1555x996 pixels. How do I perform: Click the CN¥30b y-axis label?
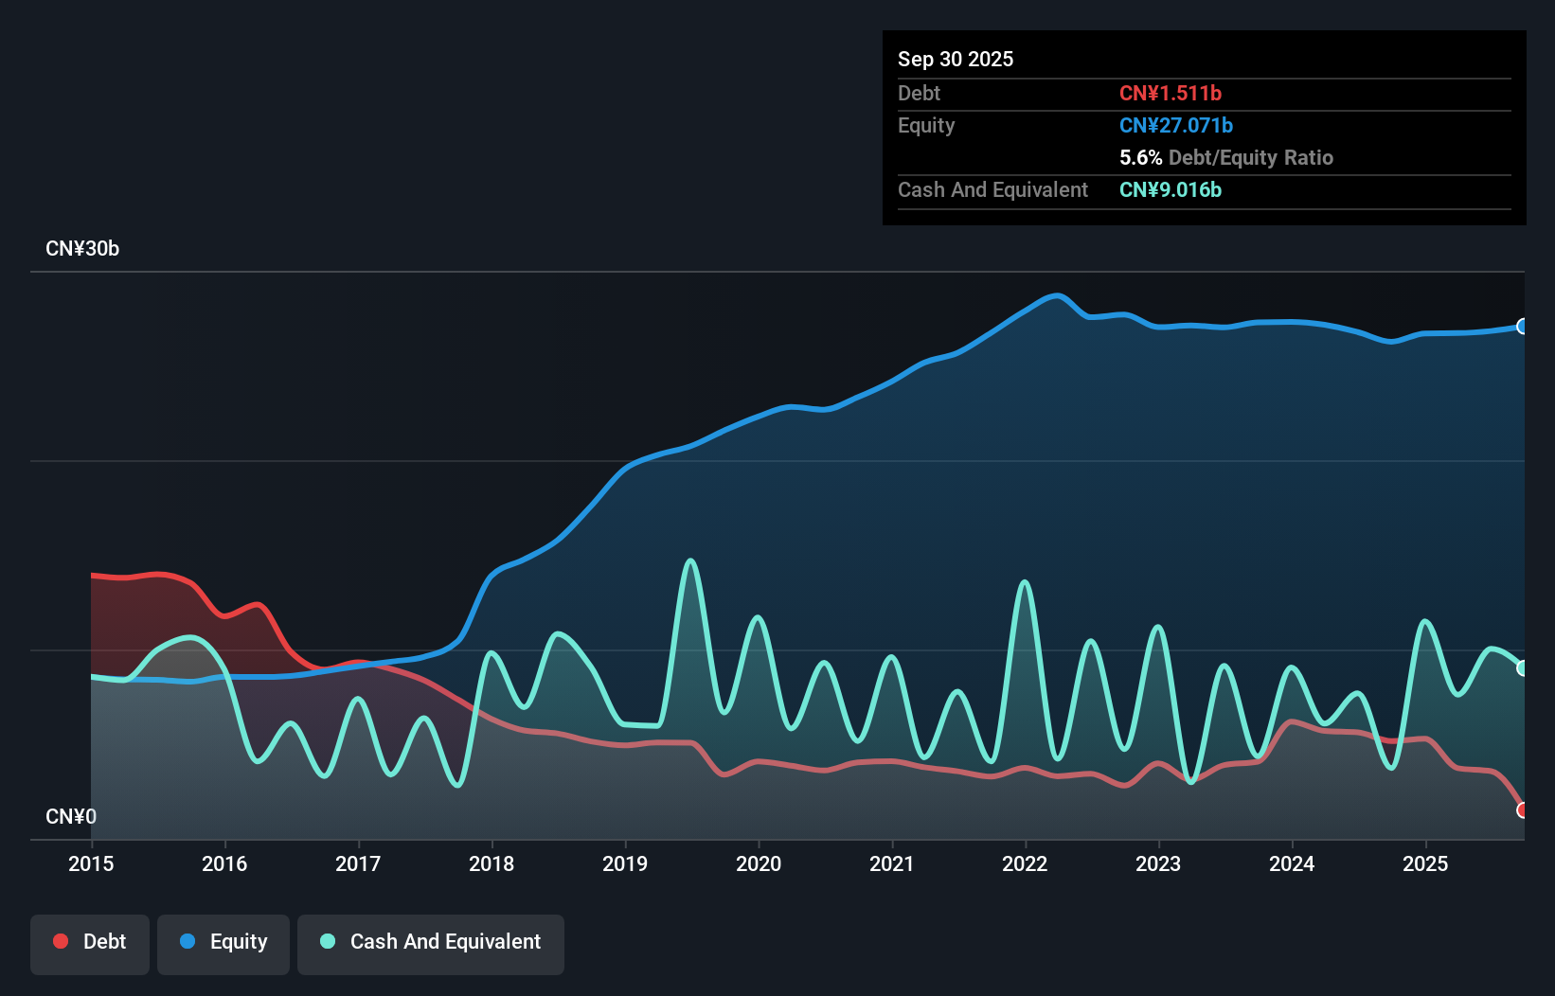pos(82,249)
